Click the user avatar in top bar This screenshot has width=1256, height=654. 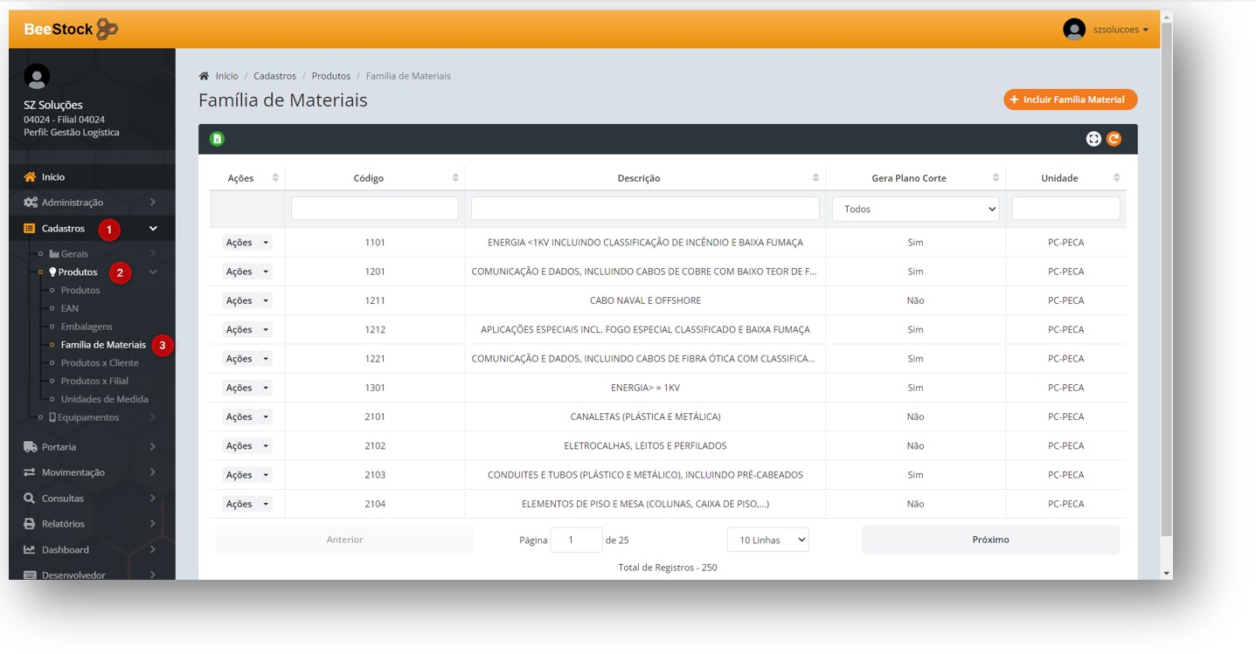click(1073, 29)
